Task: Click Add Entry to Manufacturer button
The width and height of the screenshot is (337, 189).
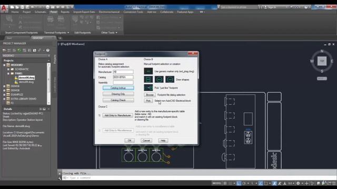Action: tap(118, 115)
